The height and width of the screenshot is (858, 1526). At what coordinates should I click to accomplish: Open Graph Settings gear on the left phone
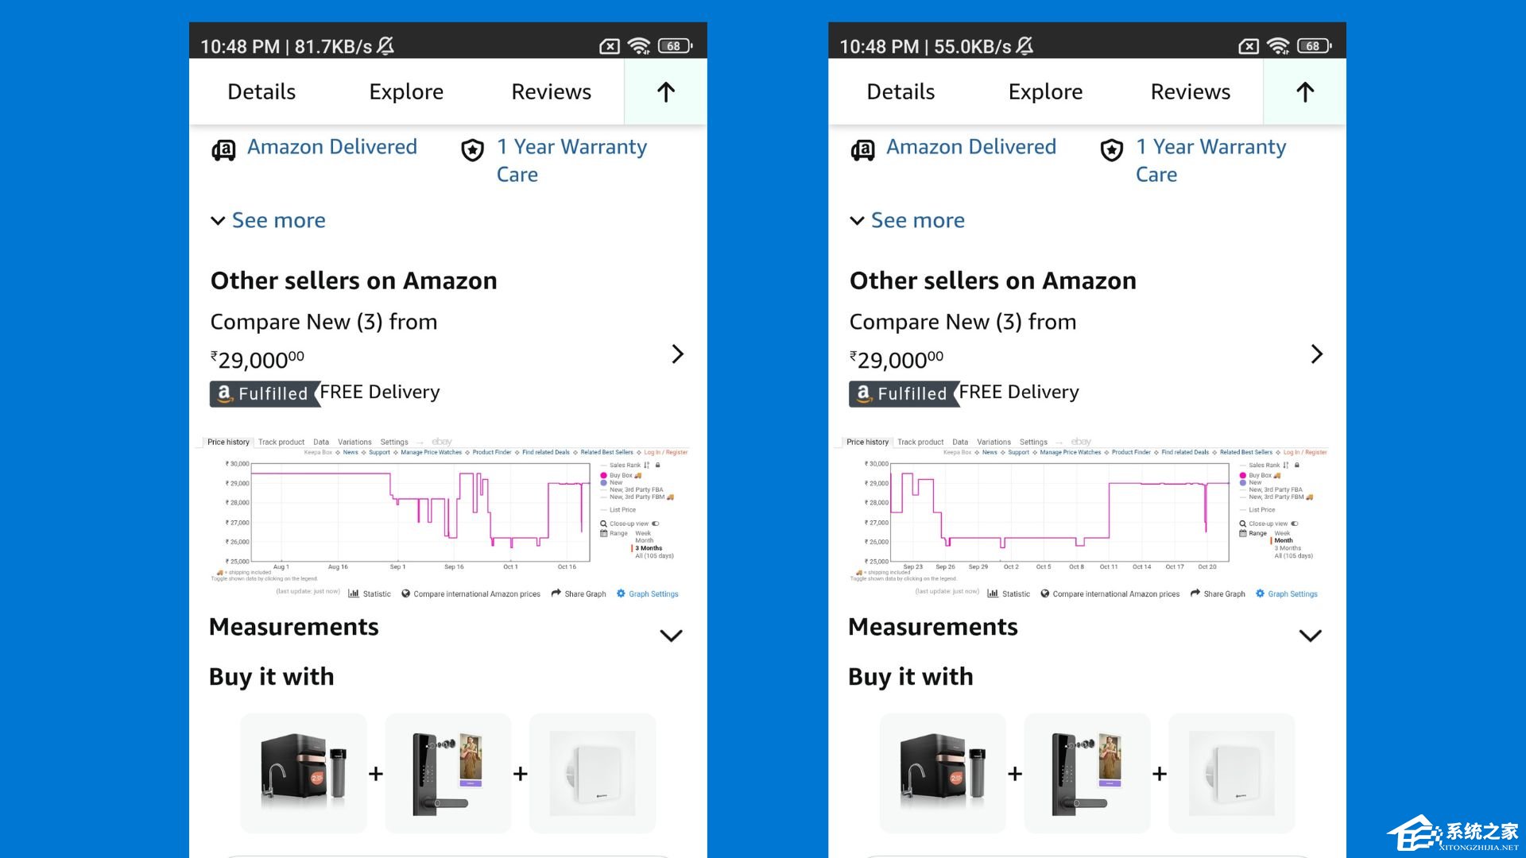click(621, 593)
